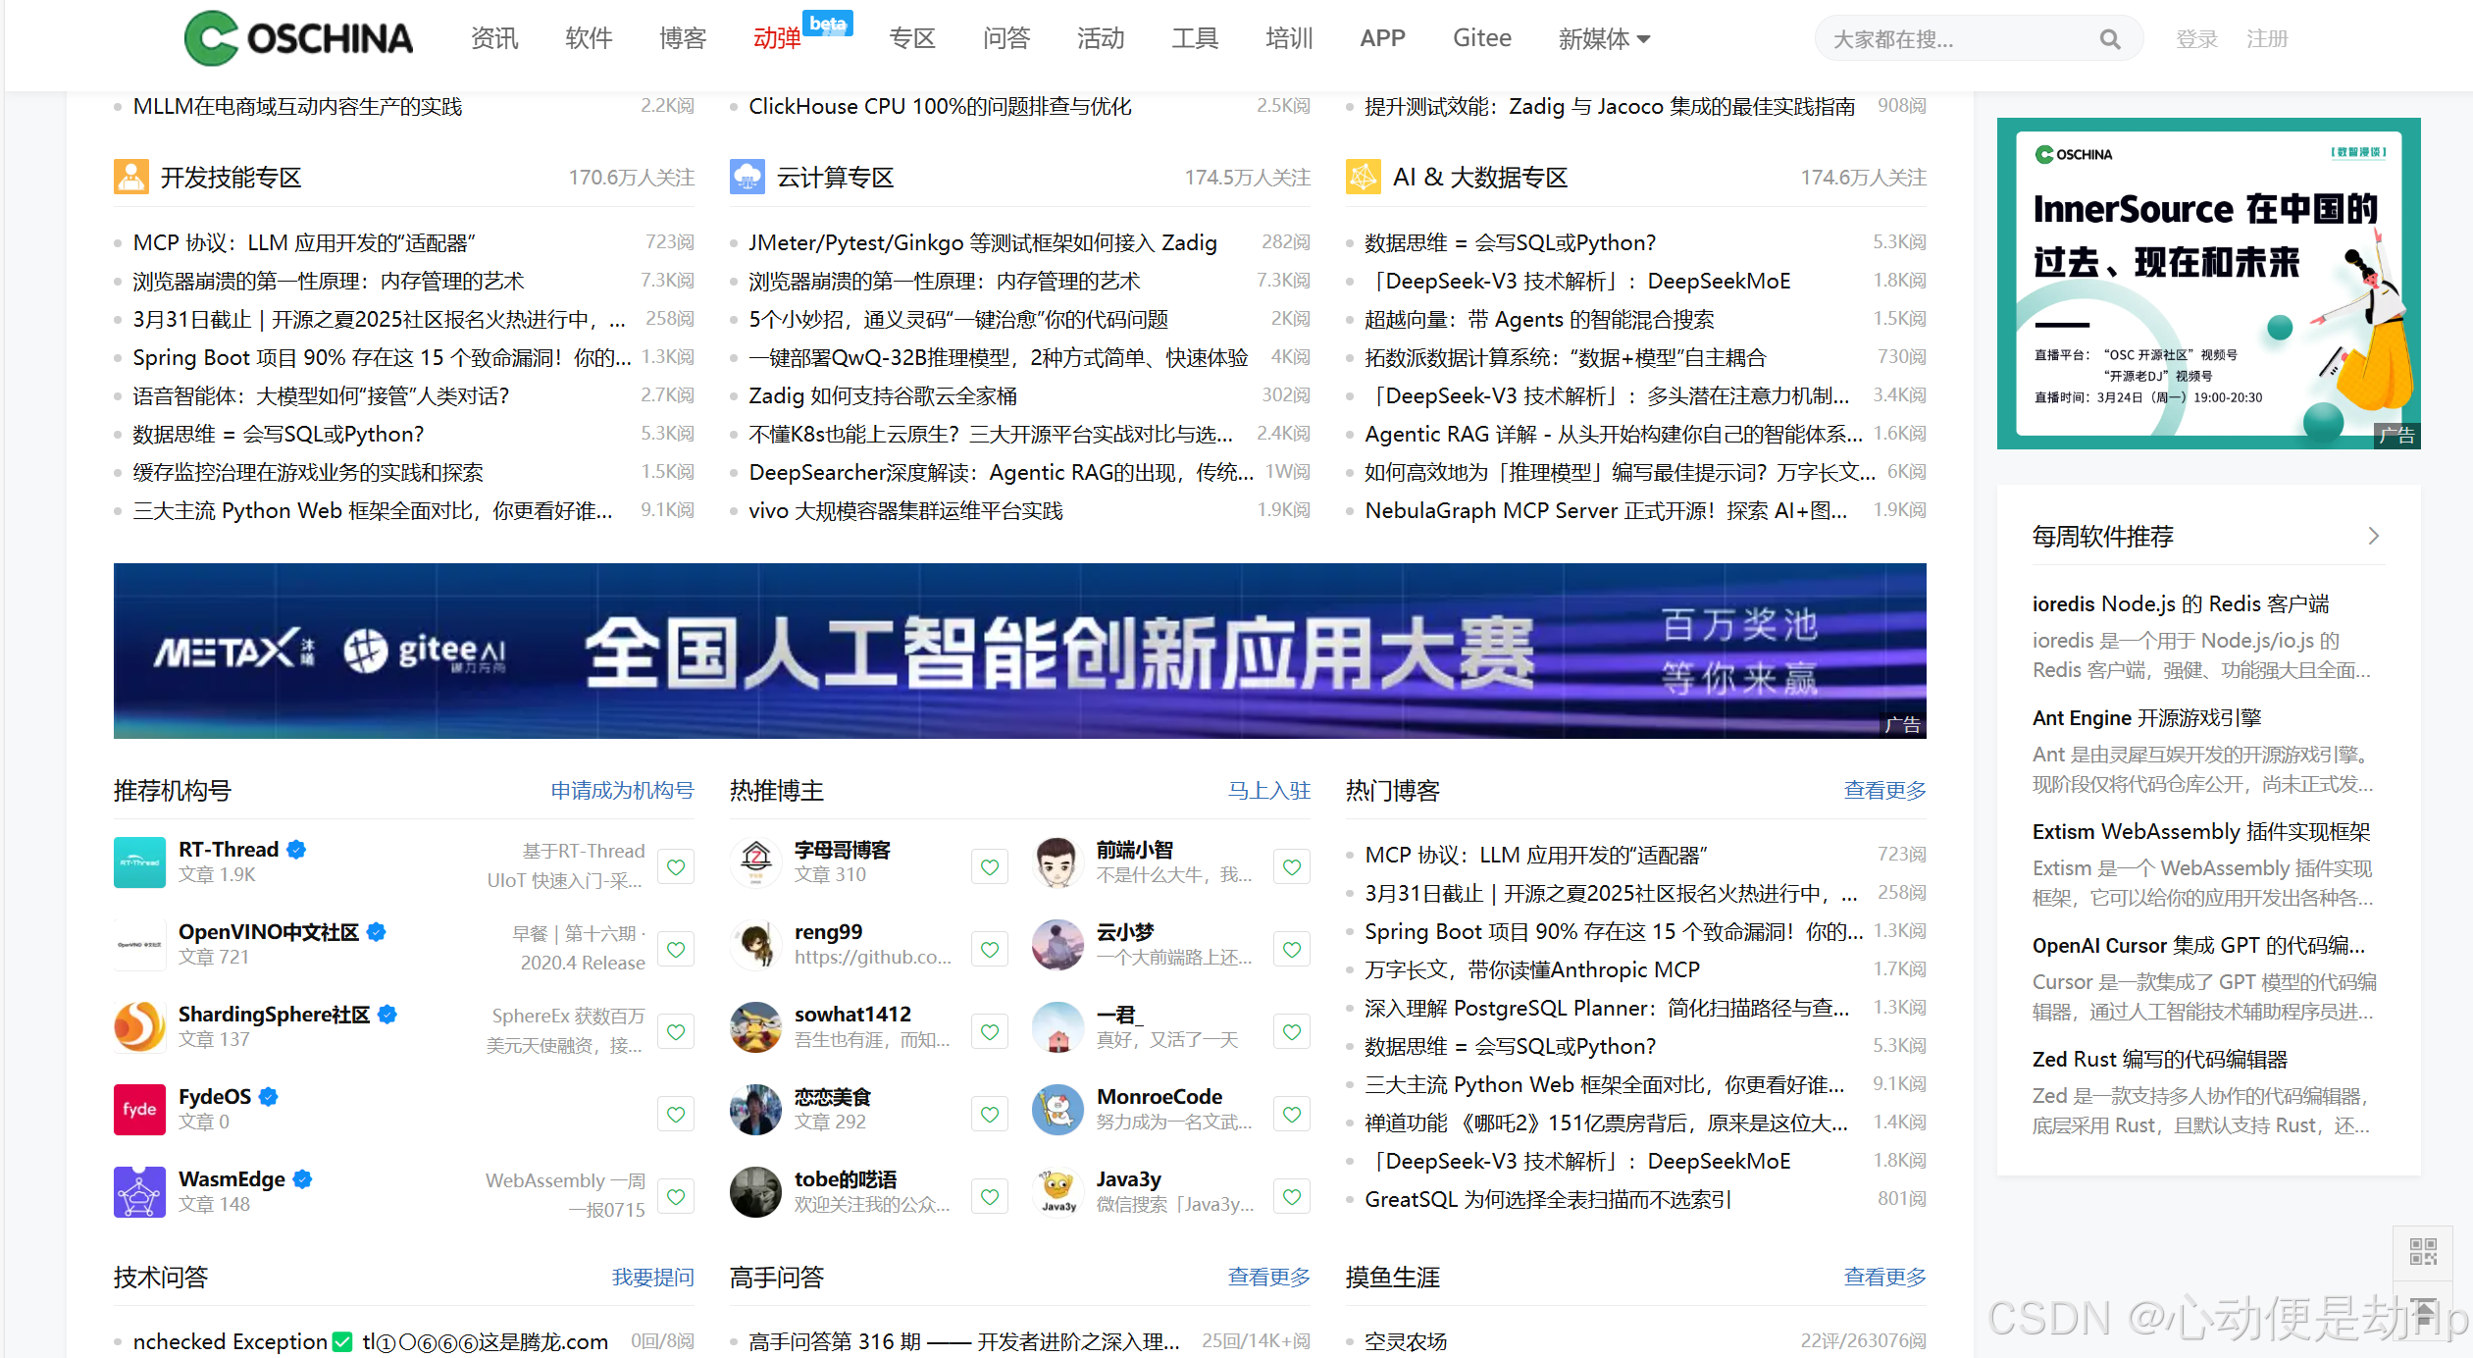Viewport: 2473px width, 1358px height.
Task: Click the 全国人工智能创新应用大赛 banner
Action: coord(1019,651)
